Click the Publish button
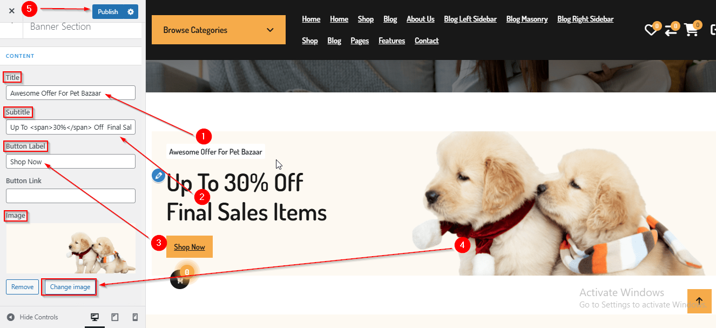Viewport: 716px width, 328px height. click(108, 12)
